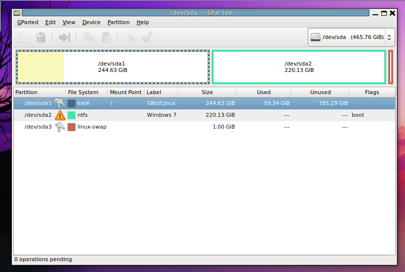Click the linux-swap red color swatch
Viewport: 405px width, 272px height.
pyautogui.click(x=72, y=127)
